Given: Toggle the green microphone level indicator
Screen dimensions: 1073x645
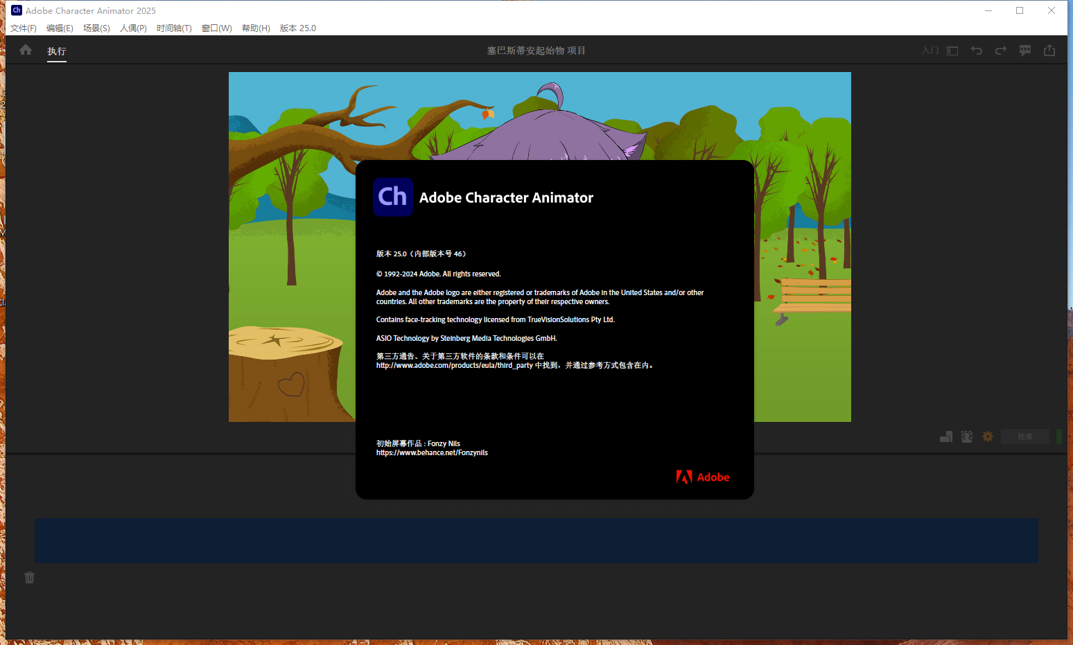Looking at the screenshot, I should [x=1058, y=436].
